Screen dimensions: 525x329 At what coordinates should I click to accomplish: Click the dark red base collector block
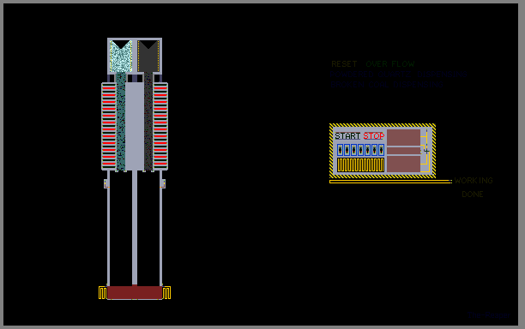pyautogui.click(x=135, y=292)
